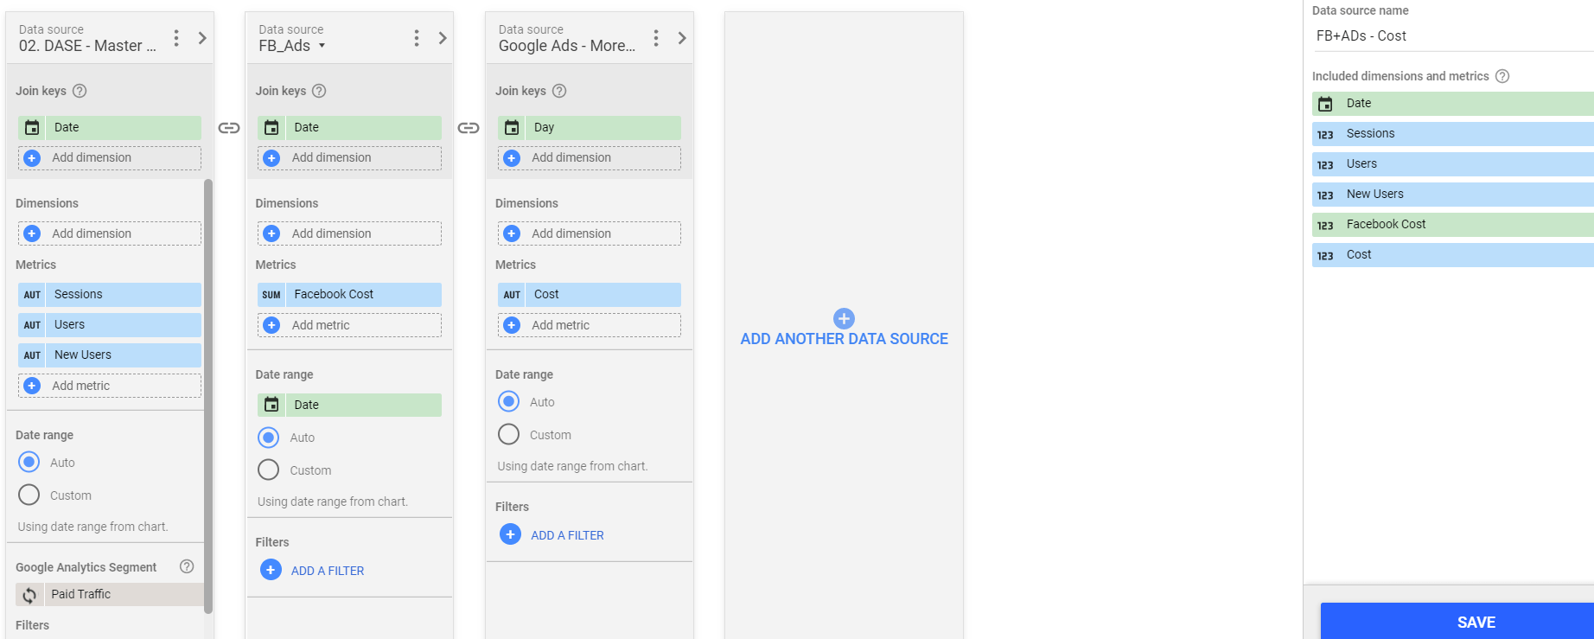The height and width of the screenshot is (639, 1594).
Task: Select Sessions in included metrics list
Action: (1453, 134)
